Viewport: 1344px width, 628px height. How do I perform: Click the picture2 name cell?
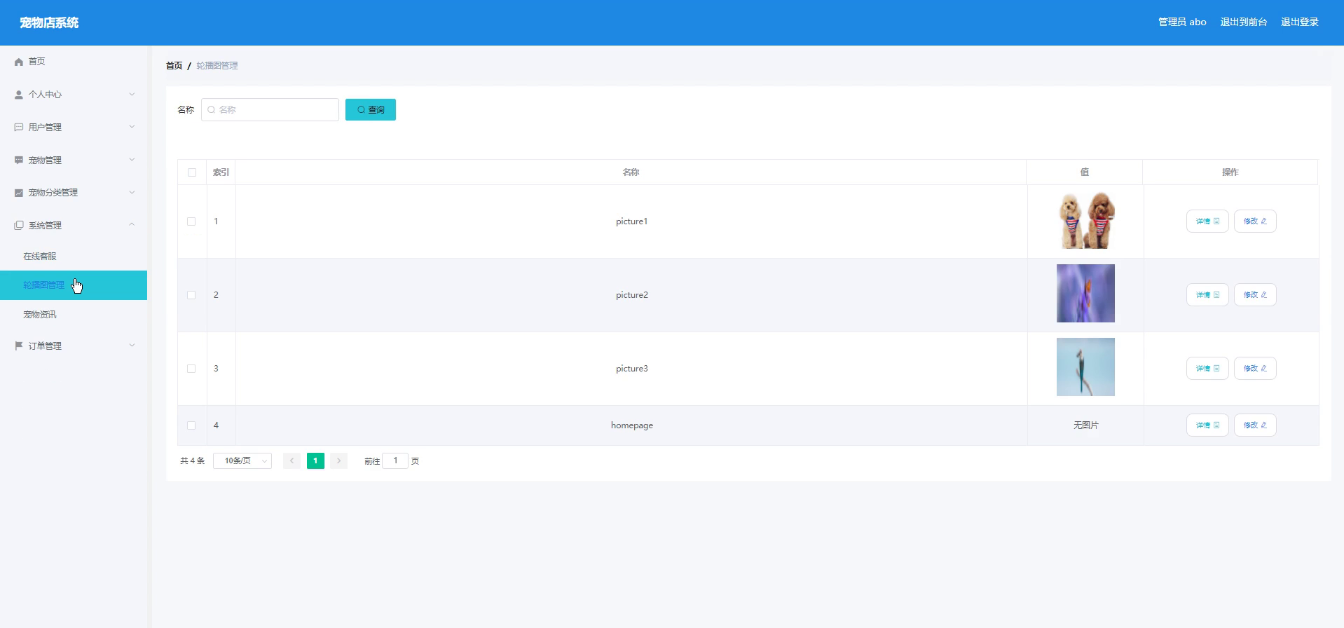[632, 295]
